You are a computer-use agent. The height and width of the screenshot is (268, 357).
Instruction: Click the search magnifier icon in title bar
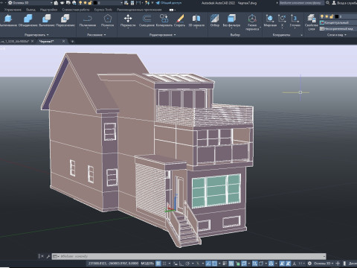pyautogui.click(x=327, y=3)
